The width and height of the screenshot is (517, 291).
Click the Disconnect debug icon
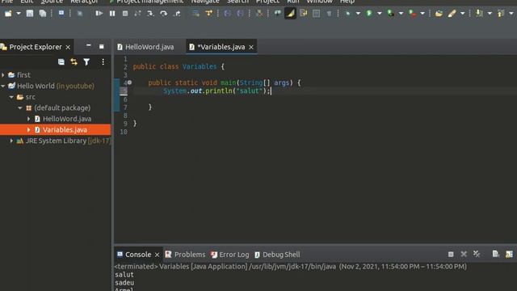click(x=137, y=14)
